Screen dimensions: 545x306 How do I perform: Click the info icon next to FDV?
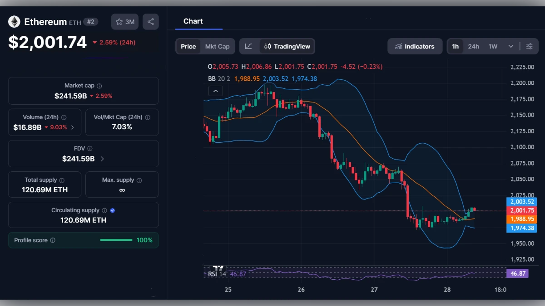90,148
